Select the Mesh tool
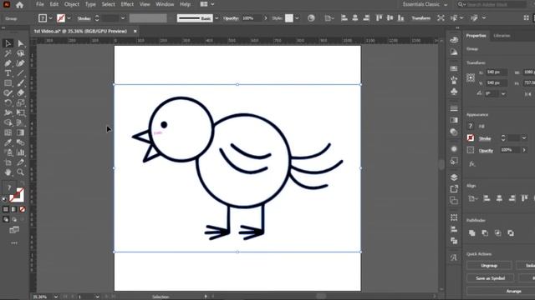535x300 pixels. coord(8,132)
